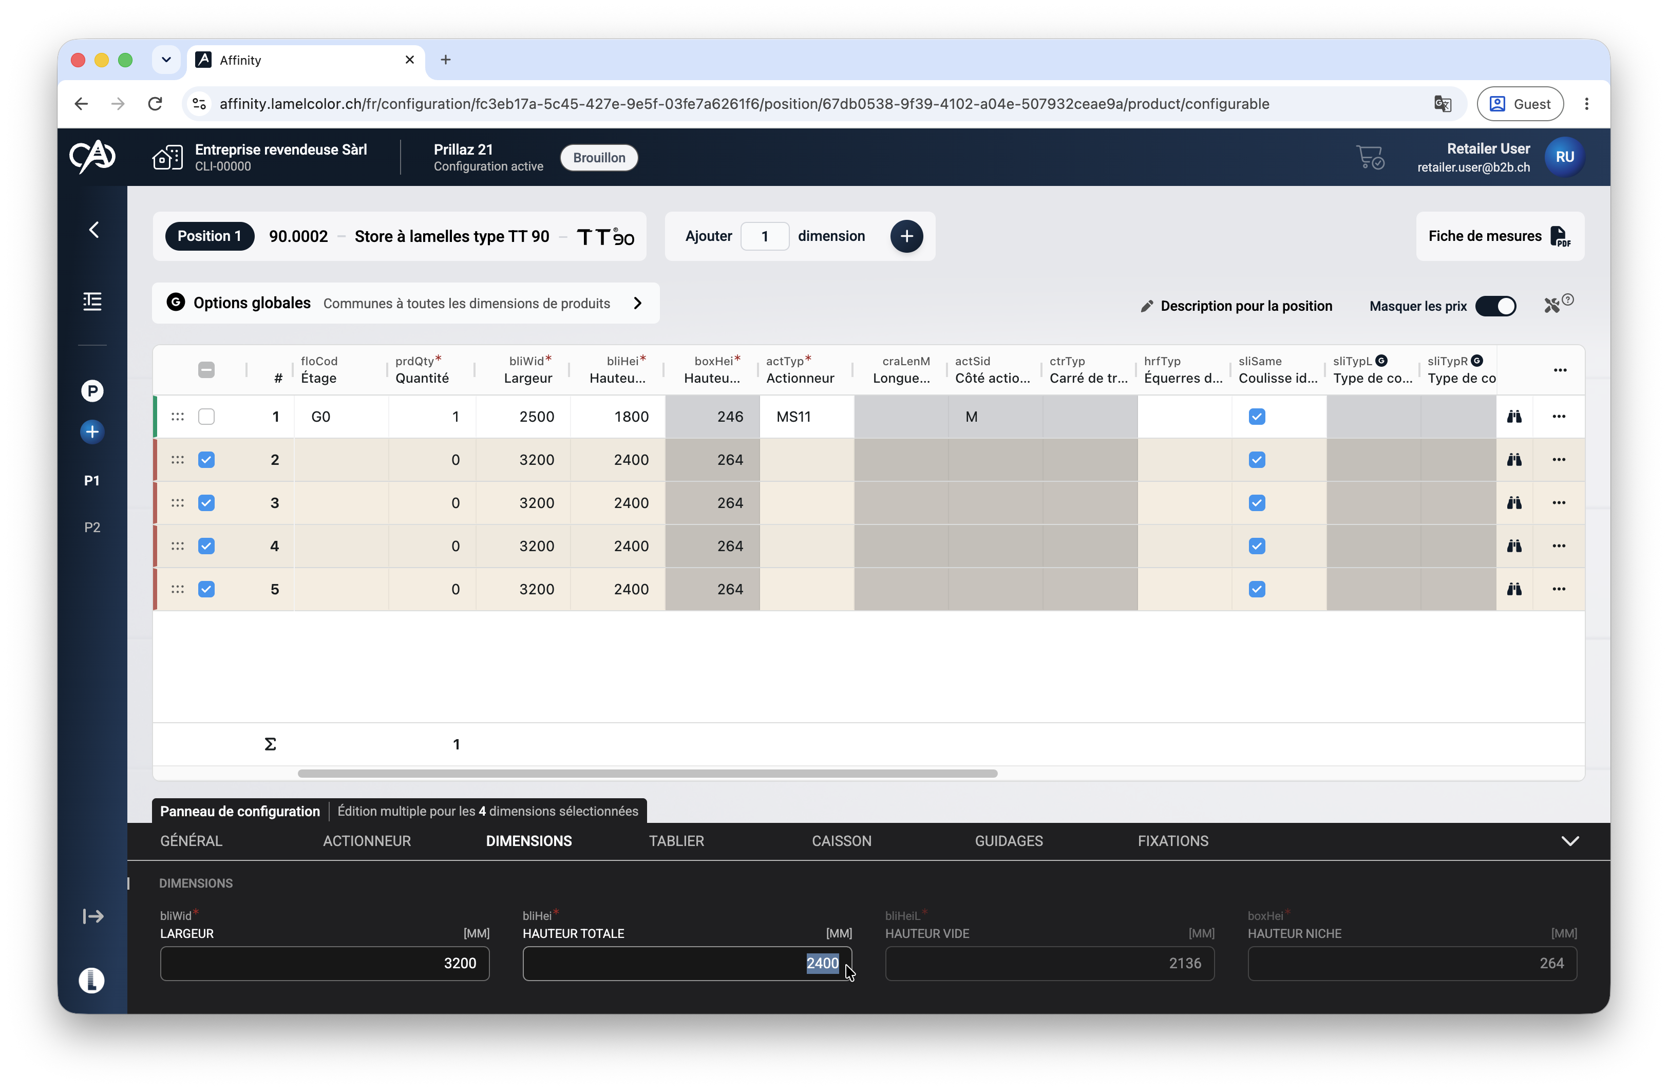Toggle Masquer les prix switch

1495,306
